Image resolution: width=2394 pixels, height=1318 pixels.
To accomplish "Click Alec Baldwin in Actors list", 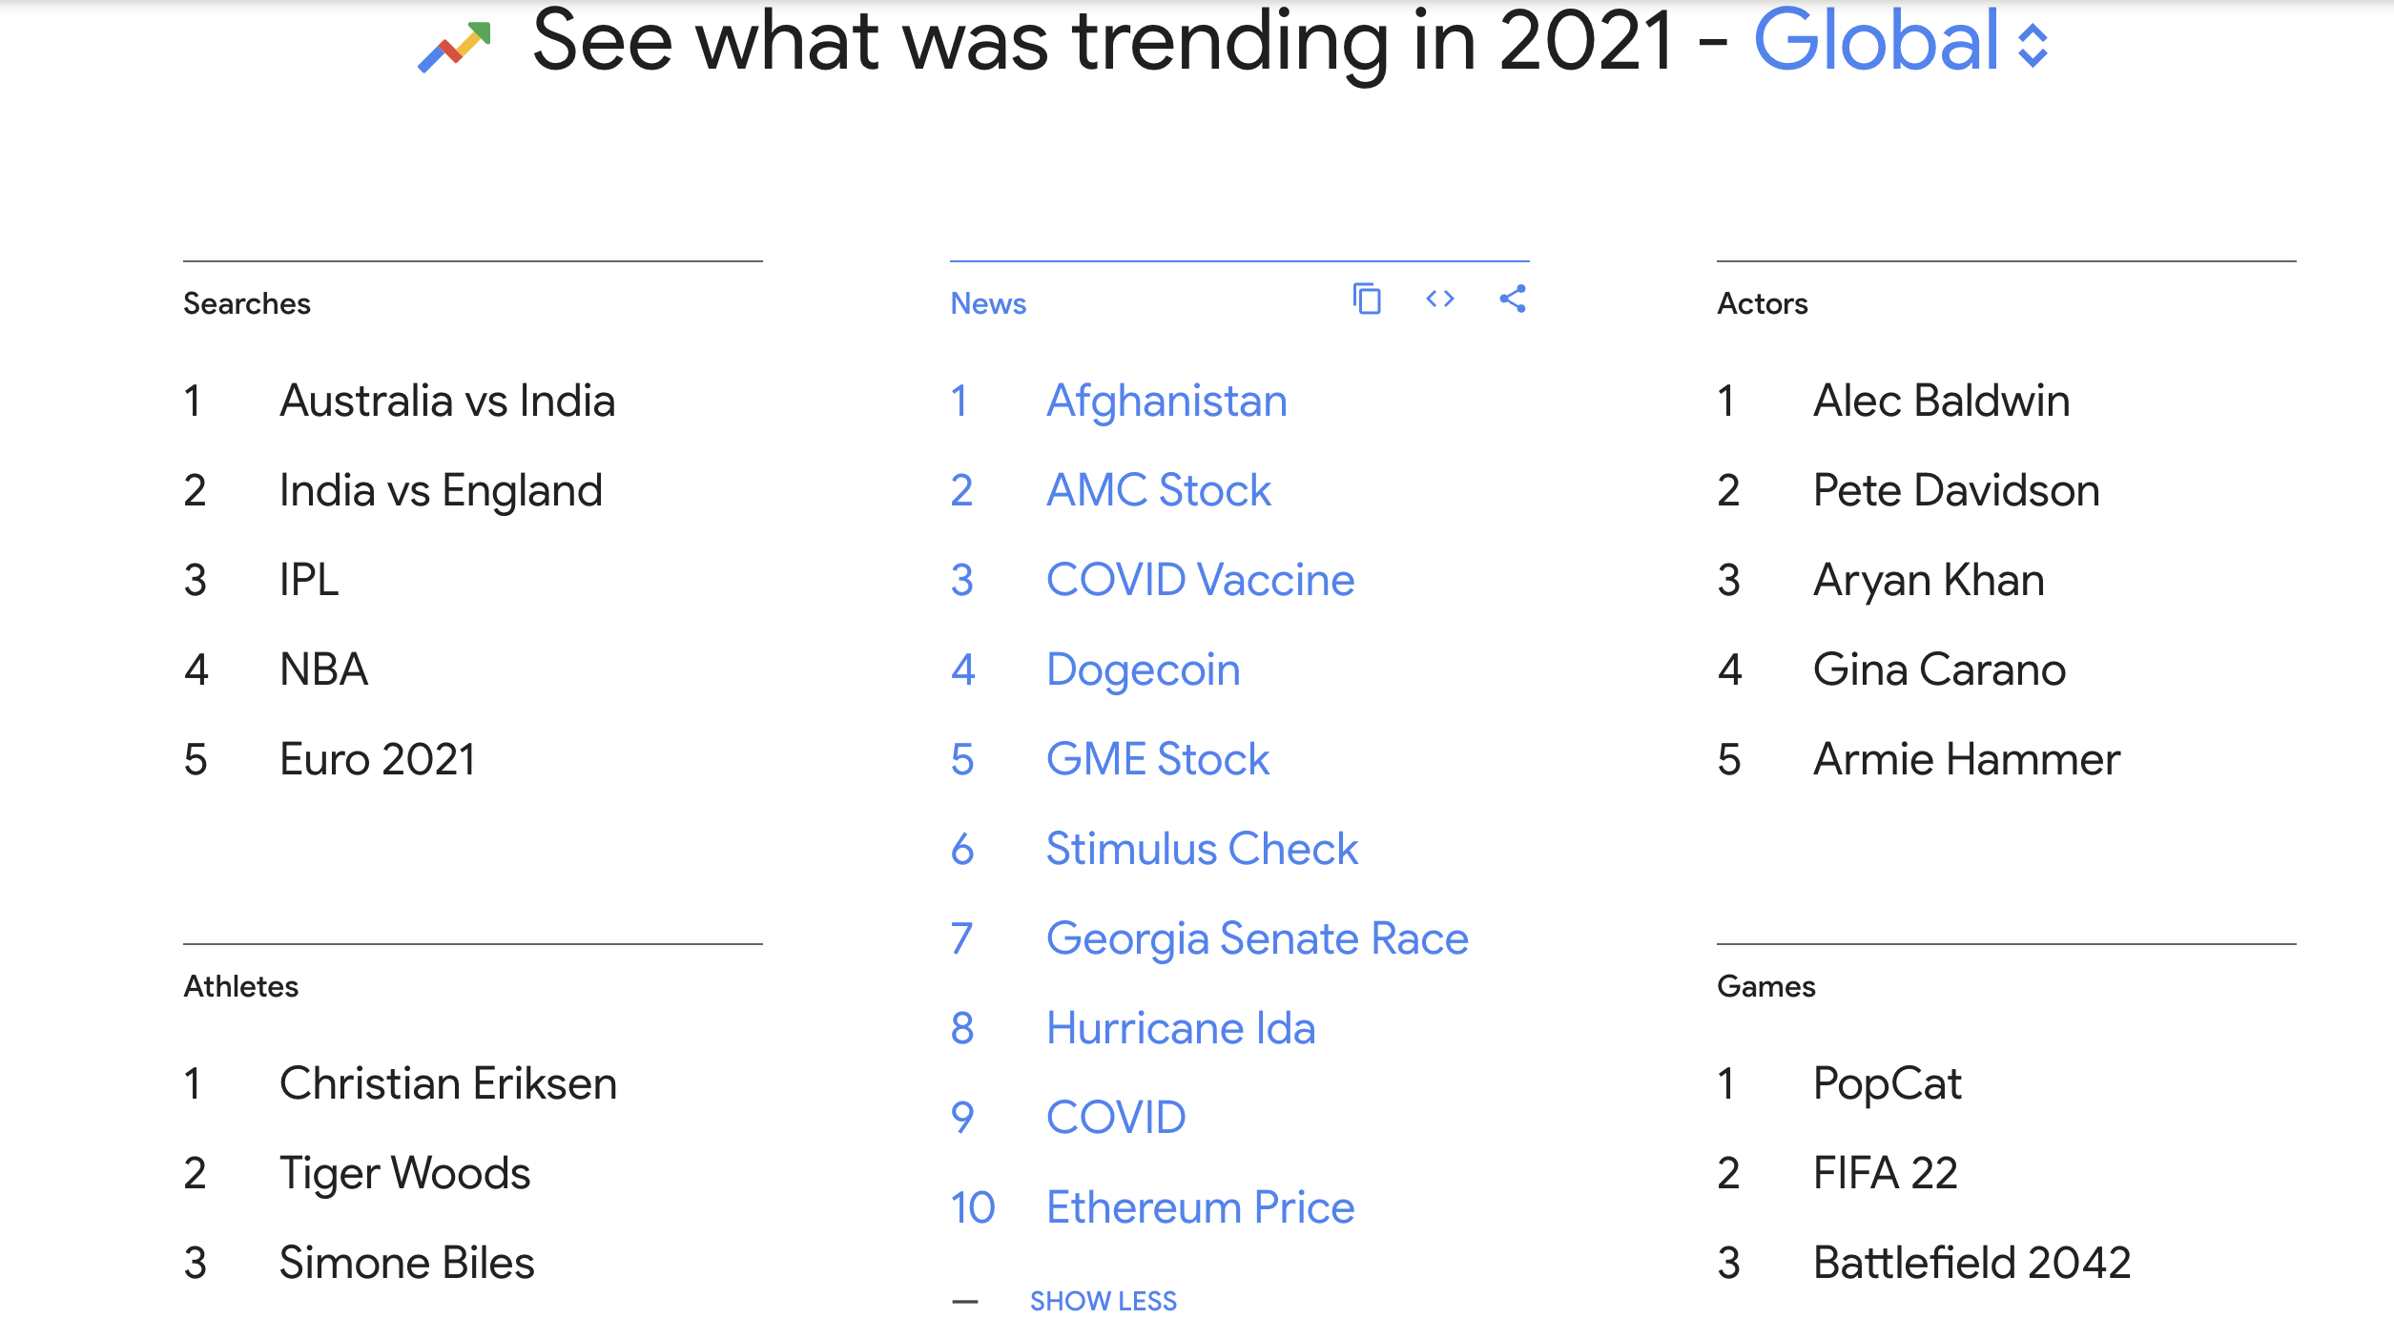I will pyautogui.click(x=1941, y=401).
